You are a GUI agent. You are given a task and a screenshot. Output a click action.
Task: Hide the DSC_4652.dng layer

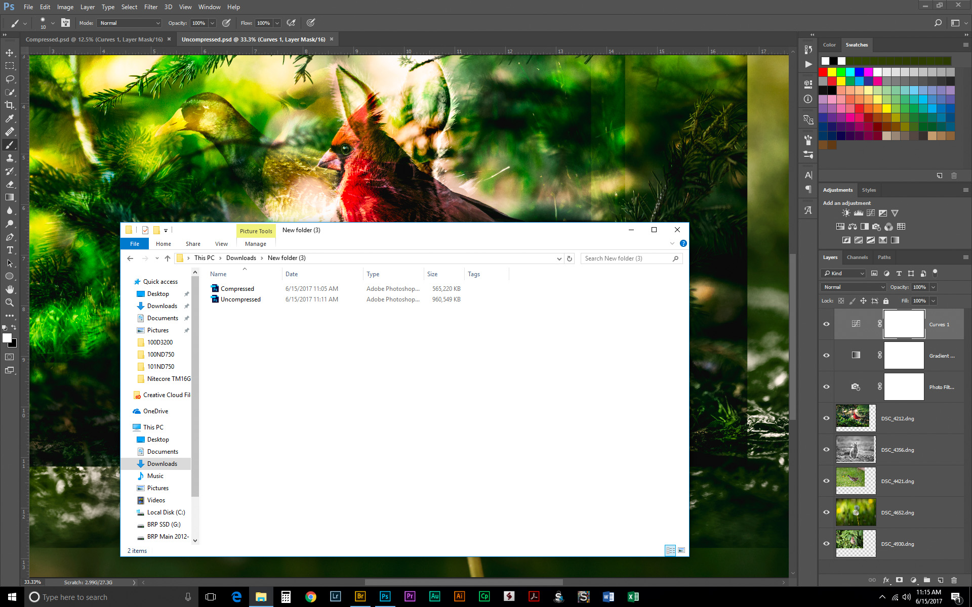(x=827, y=512)
